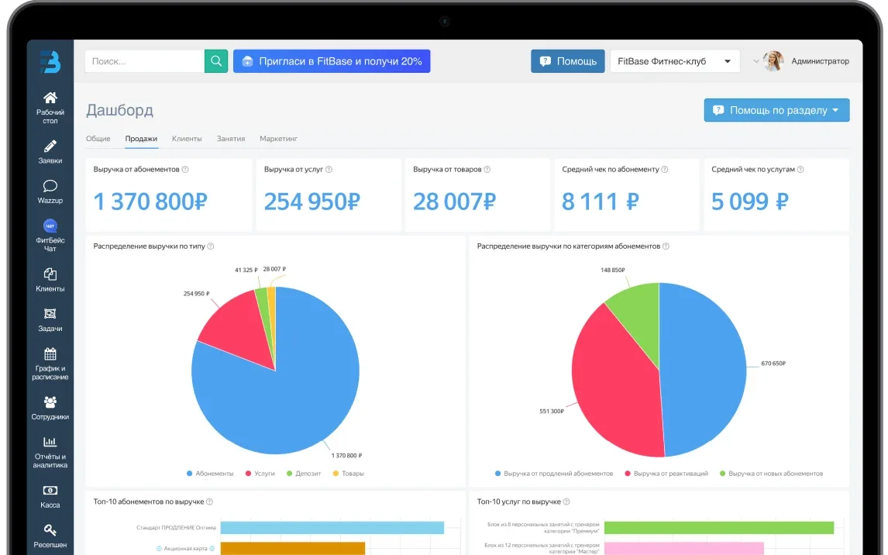Image resolution: width=888 pixels, height=555 pixels.
Task: Open Касса cash icon in sidebar
Action: (x=50, y=491)
